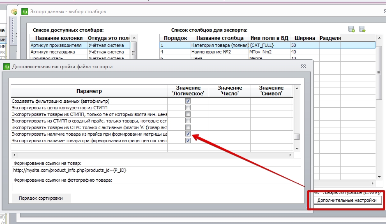Click up arrow of export columns scrollbar

click(x=379, y=38)
